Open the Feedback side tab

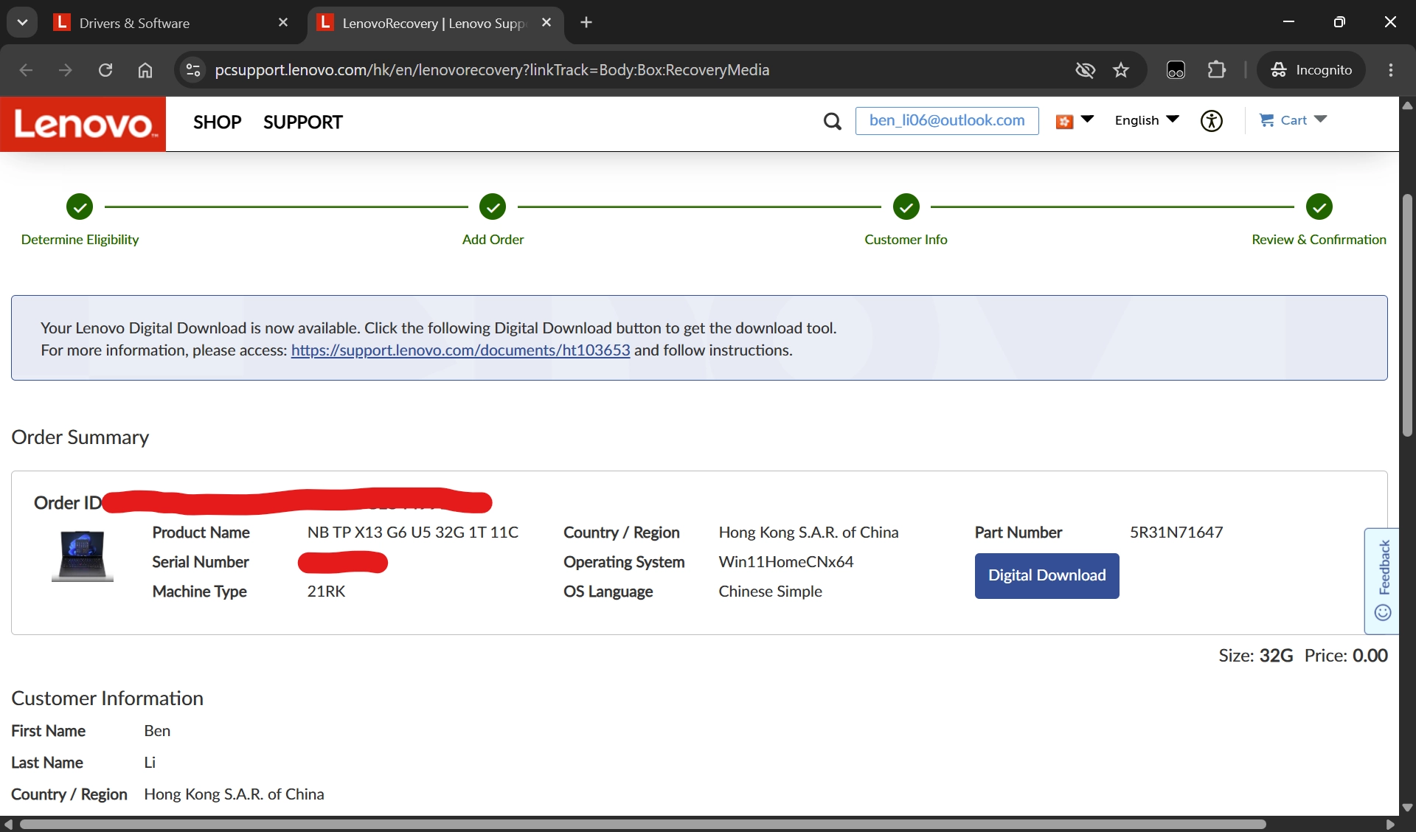(x=1383, y=580)
